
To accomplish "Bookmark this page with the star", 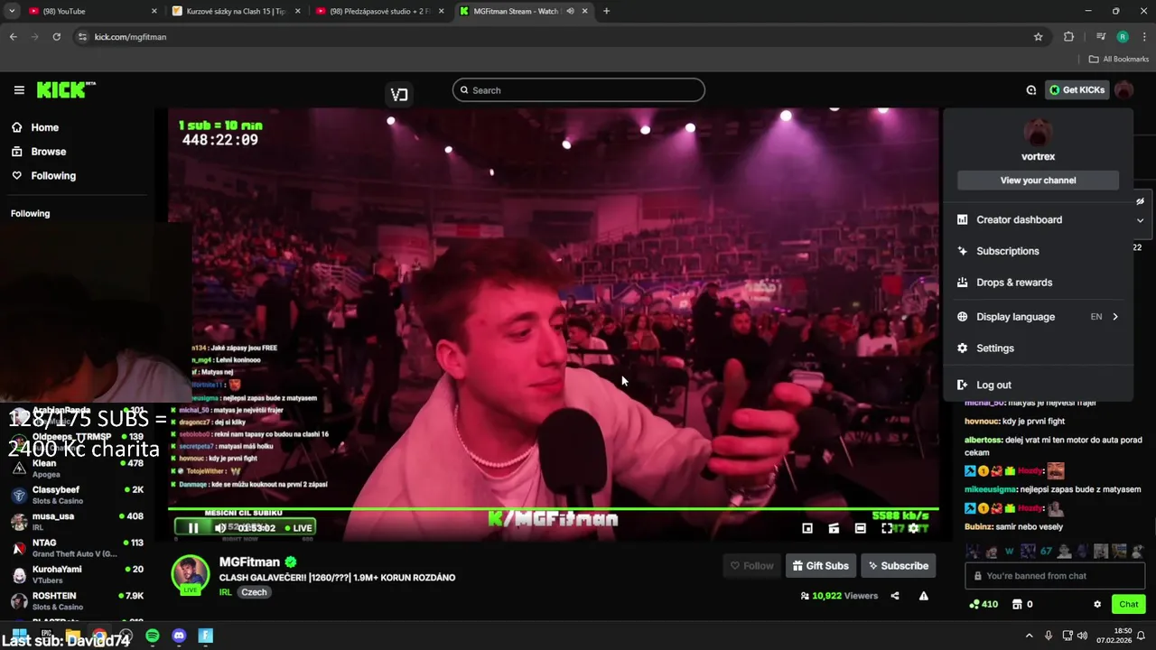I will 1039,37.
